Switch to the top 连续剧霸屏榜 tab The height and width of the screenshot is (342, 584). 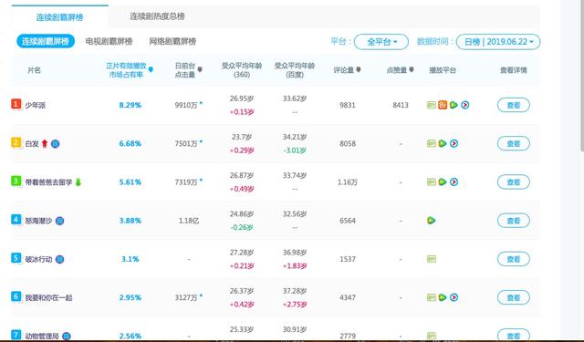point(59,16)
